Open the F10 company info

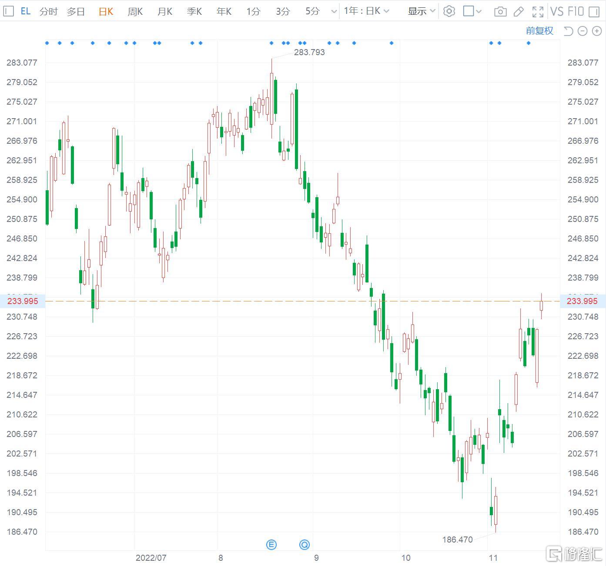[576, 11]
